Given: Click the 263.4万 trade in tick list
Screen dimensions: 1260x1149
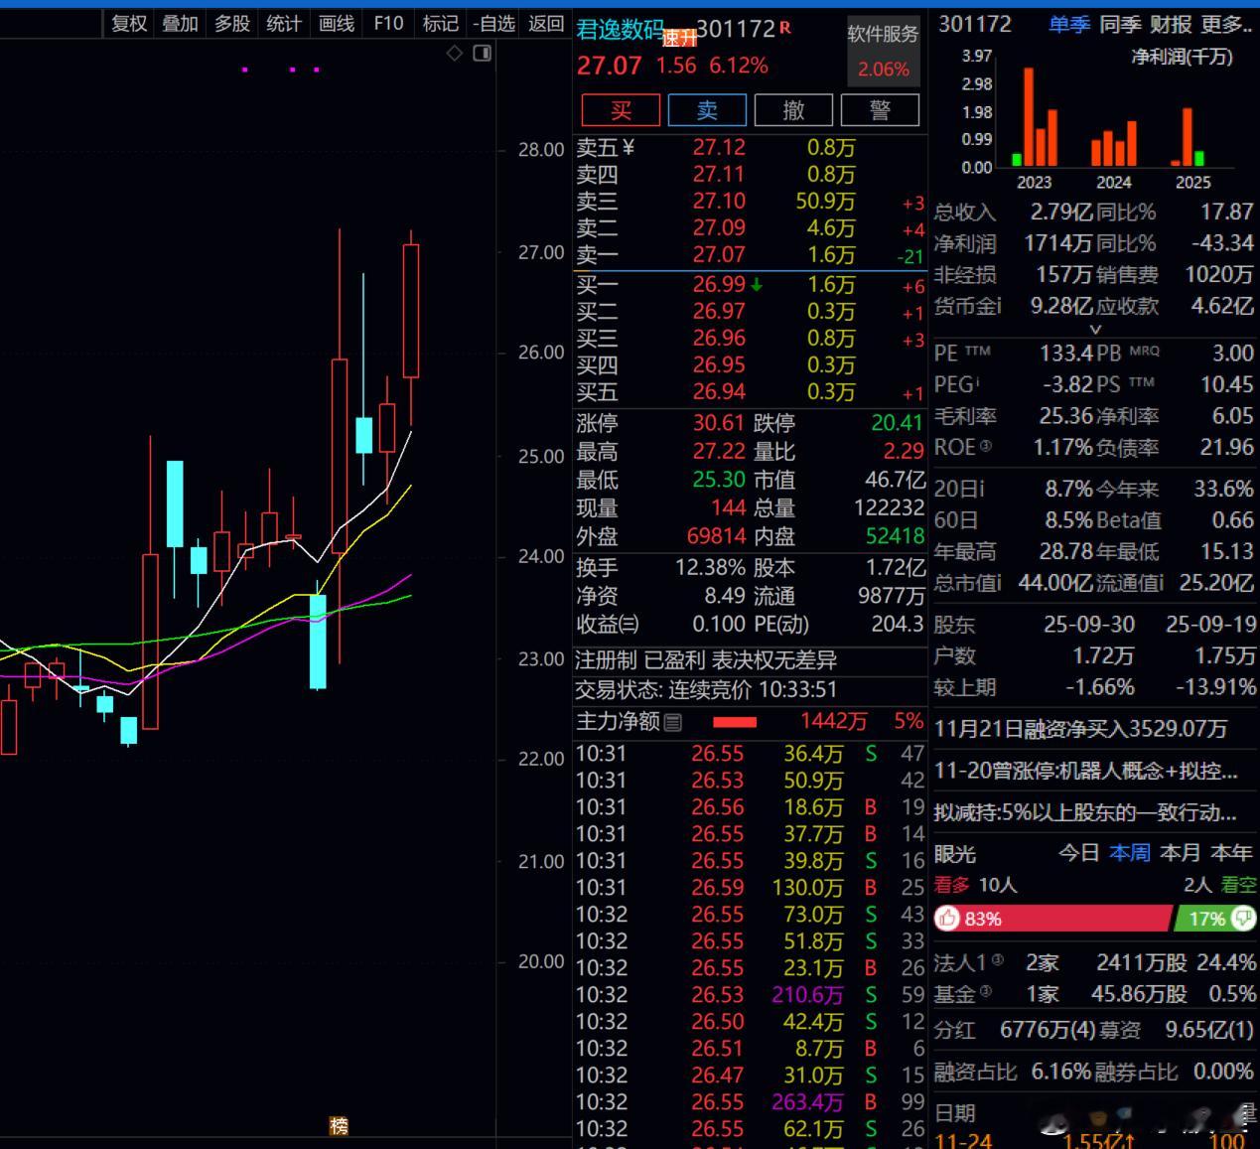Looking at the screenshot, I should (x=807, y=1102).
